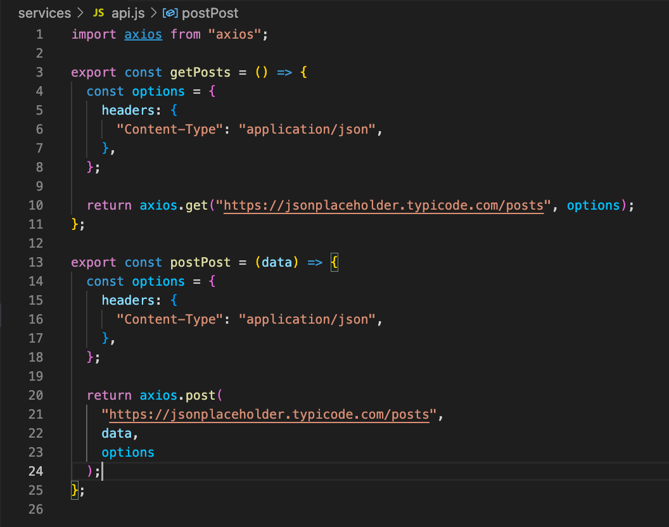Open the services breadcrumb dropdown
Image resolution: width=669 pixels, height=527 pixels.
click(44, 13)
